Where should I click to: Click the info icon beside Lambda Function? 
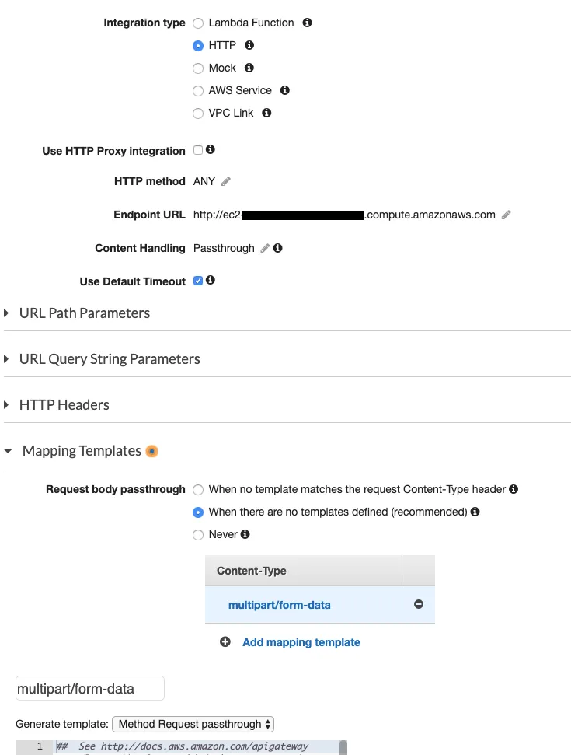pos(307,23)
